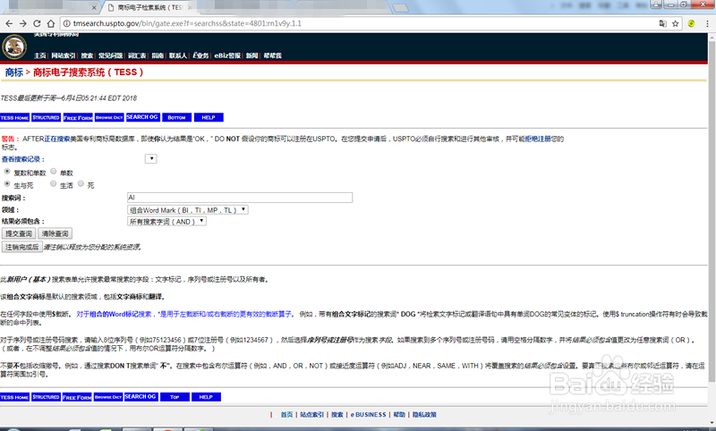Click the bottom HELP button

206,397
